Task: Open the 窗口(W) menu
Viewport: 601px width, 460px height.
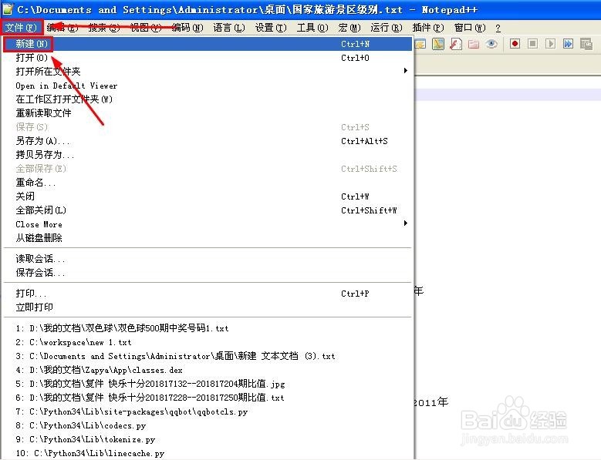Action: click(470, 28)
